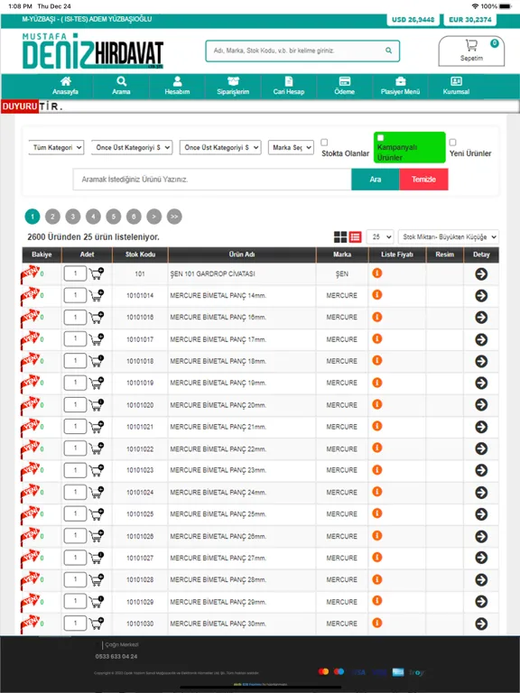
Task: Add stock code 10101024 item to cart
Action: [x=97, y=492]
